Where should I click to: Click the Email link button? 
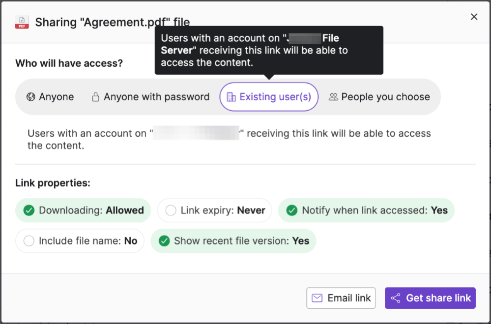point(341,298)
